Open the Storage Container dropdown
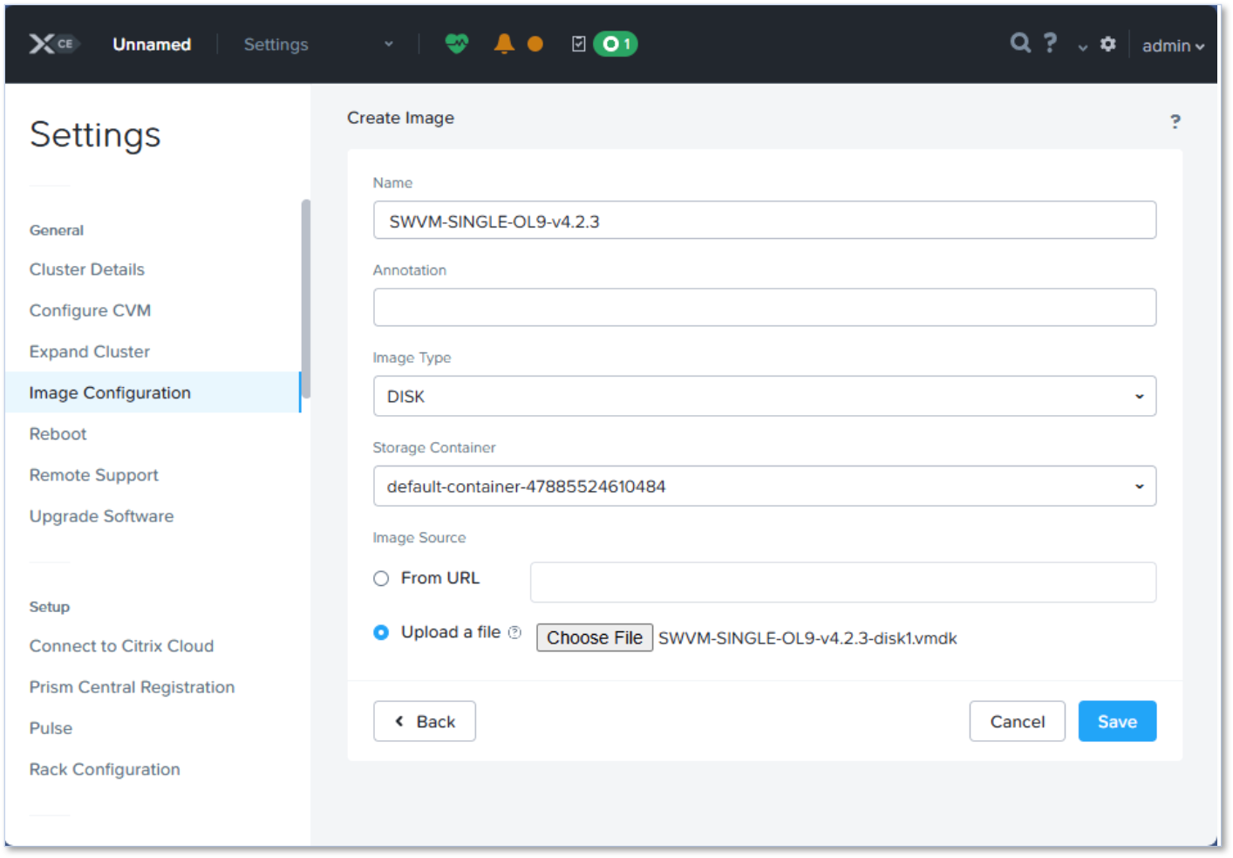 click(764, 487)
